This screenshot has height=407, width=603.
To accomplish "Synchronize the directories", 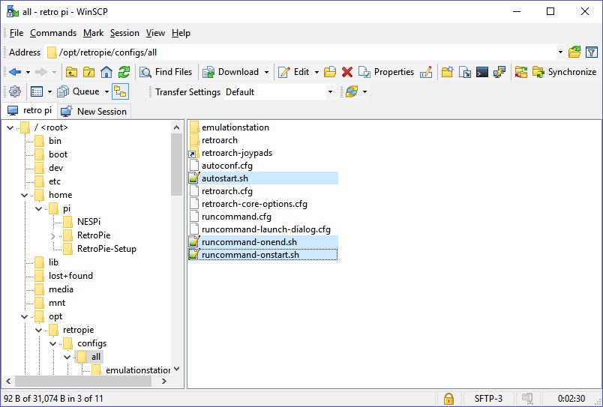I will point(564,72).
